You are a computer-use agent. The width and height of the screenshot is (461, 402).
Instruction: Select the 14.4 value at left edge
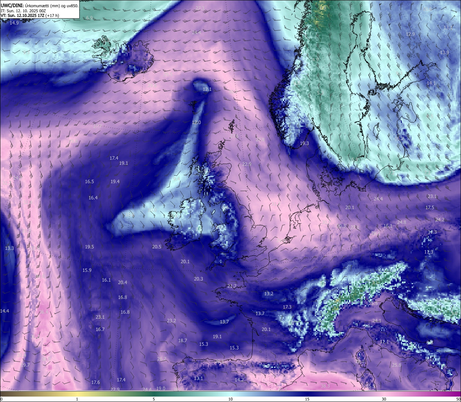tap(5, 311)
